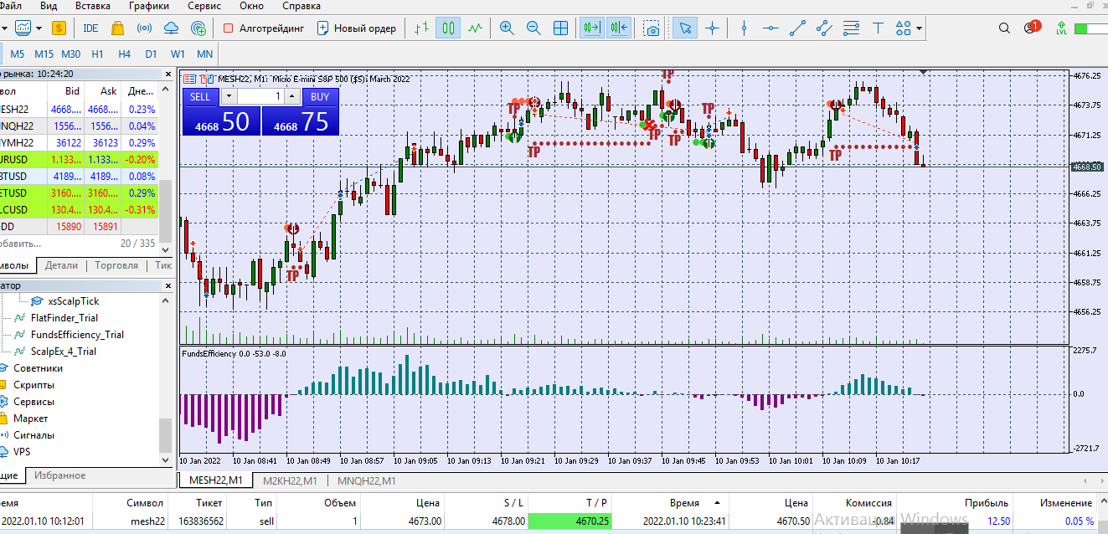This screenshot has height=534, width=1108.
Task: Open the chart type dropdown arrow
Action: (40, 28)
